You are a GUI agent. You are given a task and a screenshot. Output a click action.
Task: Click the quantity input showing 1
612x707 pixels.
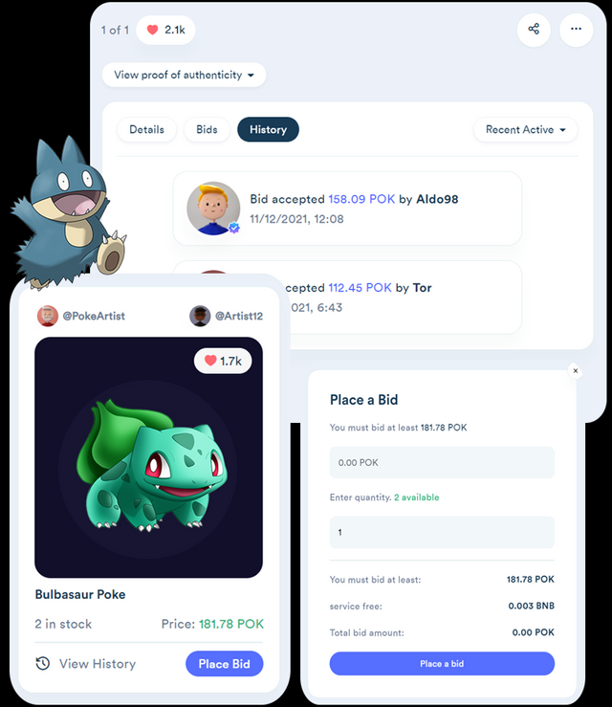click(x=442, y=533)
